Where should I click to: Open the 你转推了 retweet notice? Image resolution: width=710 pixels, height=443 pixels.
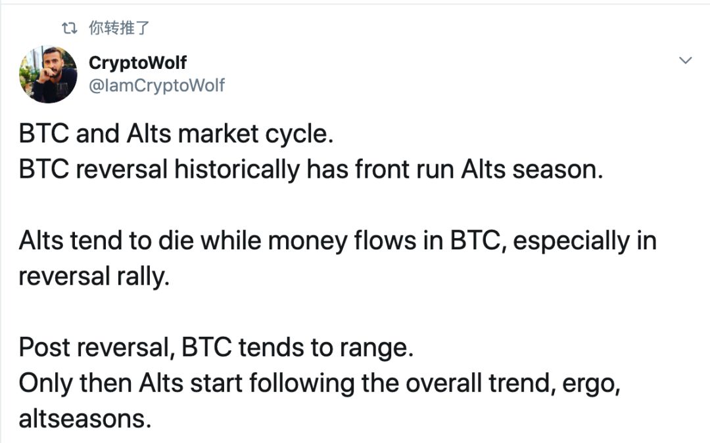pos(118,28)
